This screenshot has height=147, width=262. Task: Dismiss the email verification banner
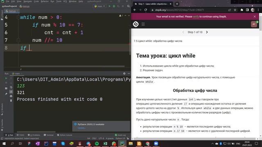255,17
